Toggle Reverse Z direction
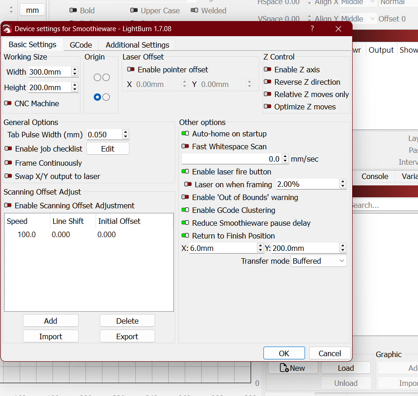 pos(268,82)
